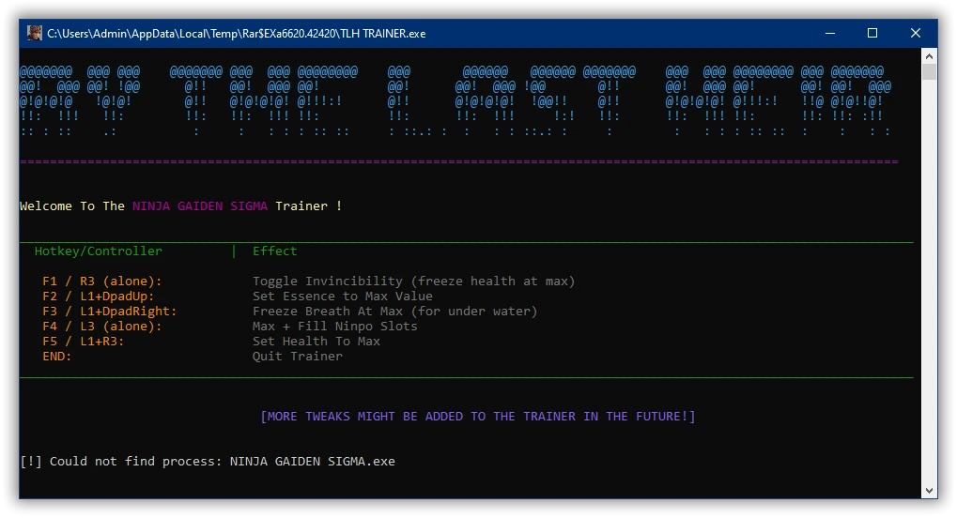Screen dimensions: 957x518
Task: Click the TLH TRAINER.exe path title text
Action: (x=237, y=34)
